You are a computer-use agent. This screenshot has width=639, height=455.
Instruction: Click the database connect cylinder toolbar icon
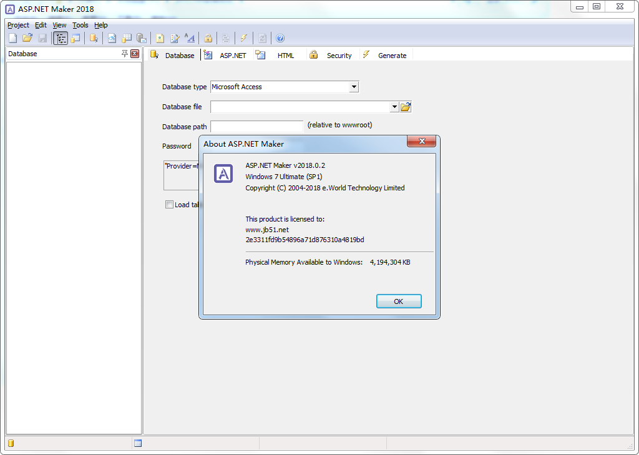coord(94,38)
